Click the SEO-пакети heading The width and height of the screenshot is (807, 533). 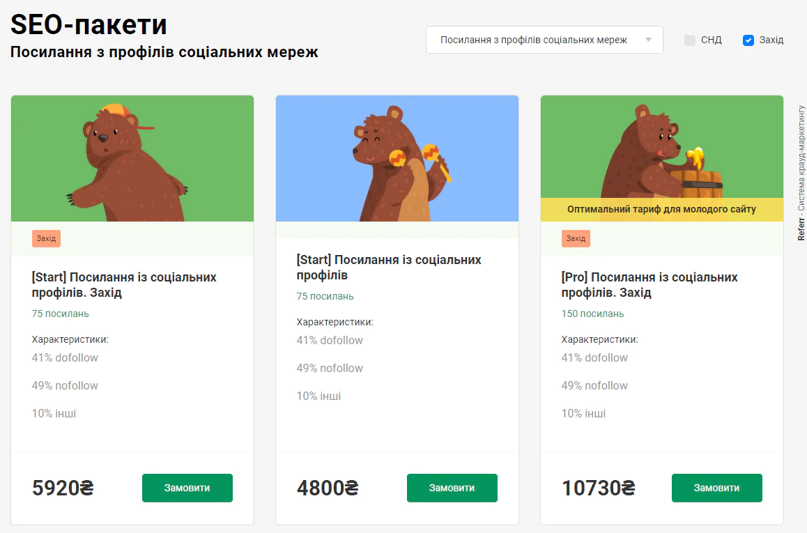(89, 24)
